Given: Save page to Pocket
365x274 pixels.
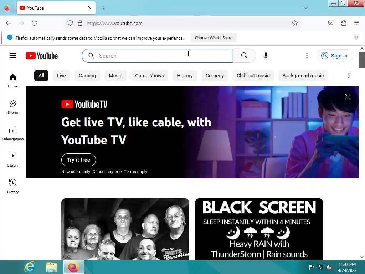Looking at the screenshot, I should click(x=331, y=23).
